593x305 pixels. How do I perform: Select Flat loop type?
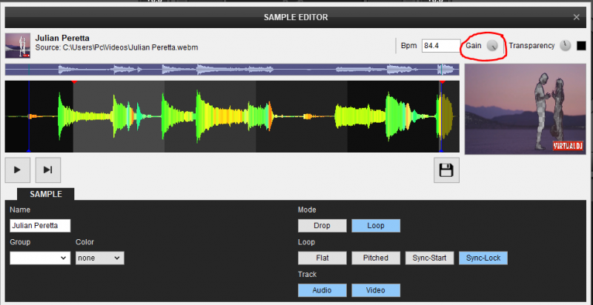(x=322, y=258)
